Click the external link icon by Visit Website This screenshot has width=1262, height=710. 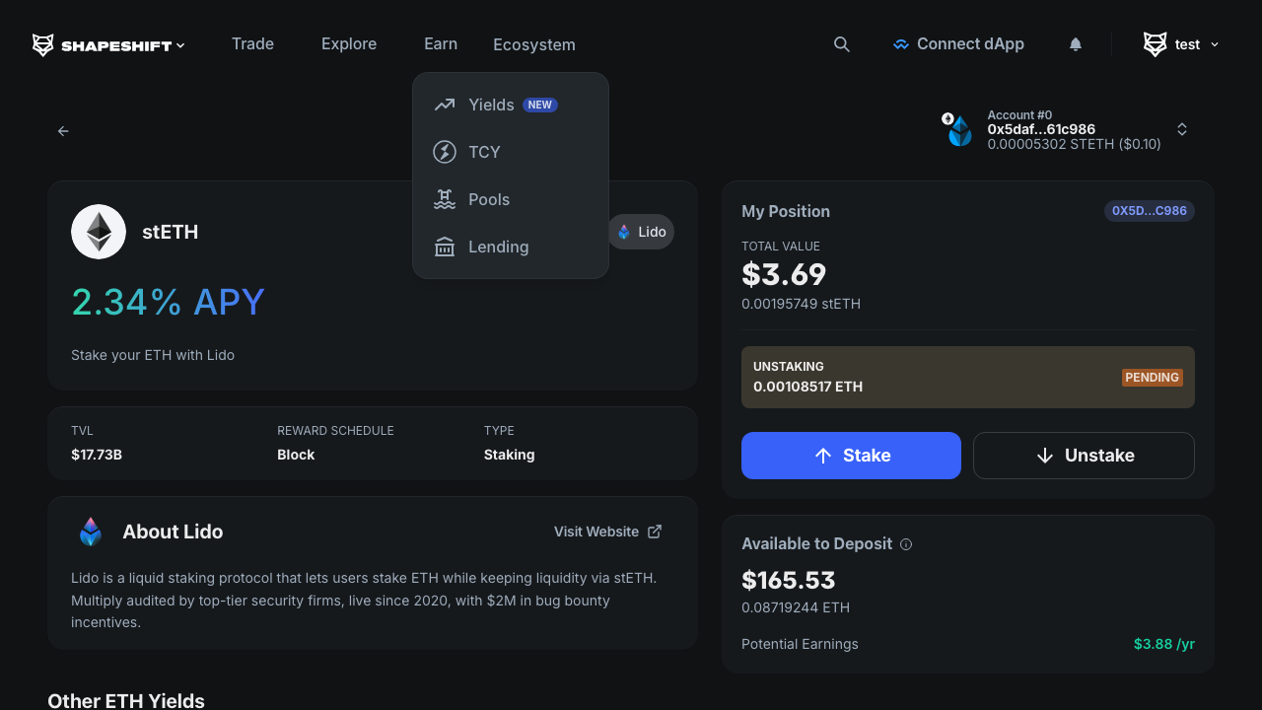tap(655, 532)
